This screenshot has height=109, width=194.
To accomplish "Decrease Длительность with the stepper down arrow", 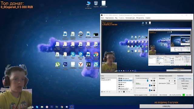I will click(x=175, y=84).
